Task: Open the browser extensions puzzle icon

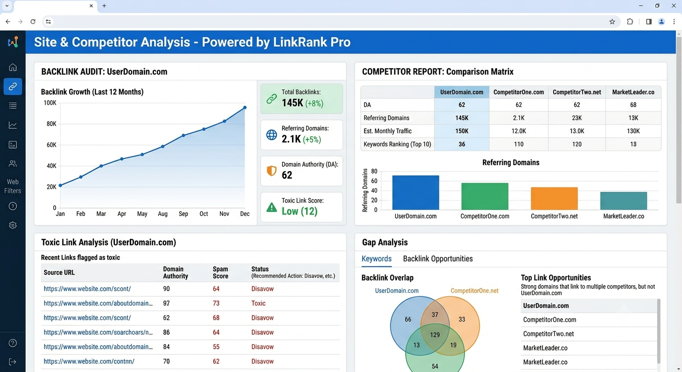Action: point(630,21)
